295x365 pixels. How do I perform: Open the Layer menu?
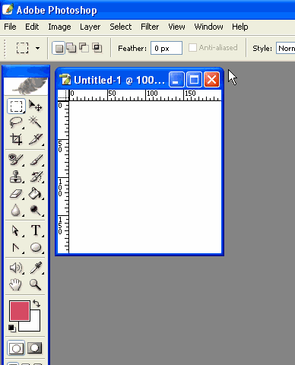[90, 27]
